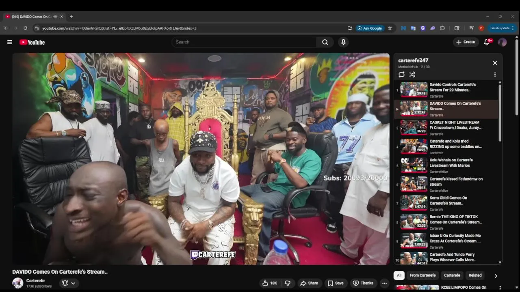The width and height of the screenshot is (520, 292).
Task: Open the playlist three-dot options menu
Action: point(495,75)
